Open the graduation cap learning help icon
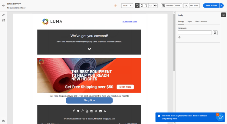 (220, 117)
